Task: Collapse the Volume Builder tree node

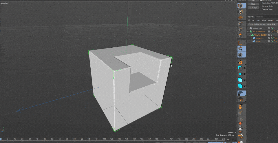Action: 250,35
